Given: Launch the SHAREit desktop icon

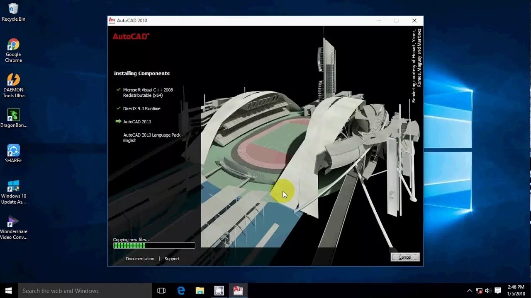Looking at the screenshot, I should pyautogui.click(x=13, y=154).
